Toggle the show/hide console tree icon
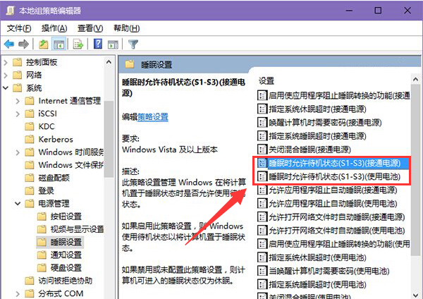The width and height of the screenshot is (423, 299). [59, 44]
